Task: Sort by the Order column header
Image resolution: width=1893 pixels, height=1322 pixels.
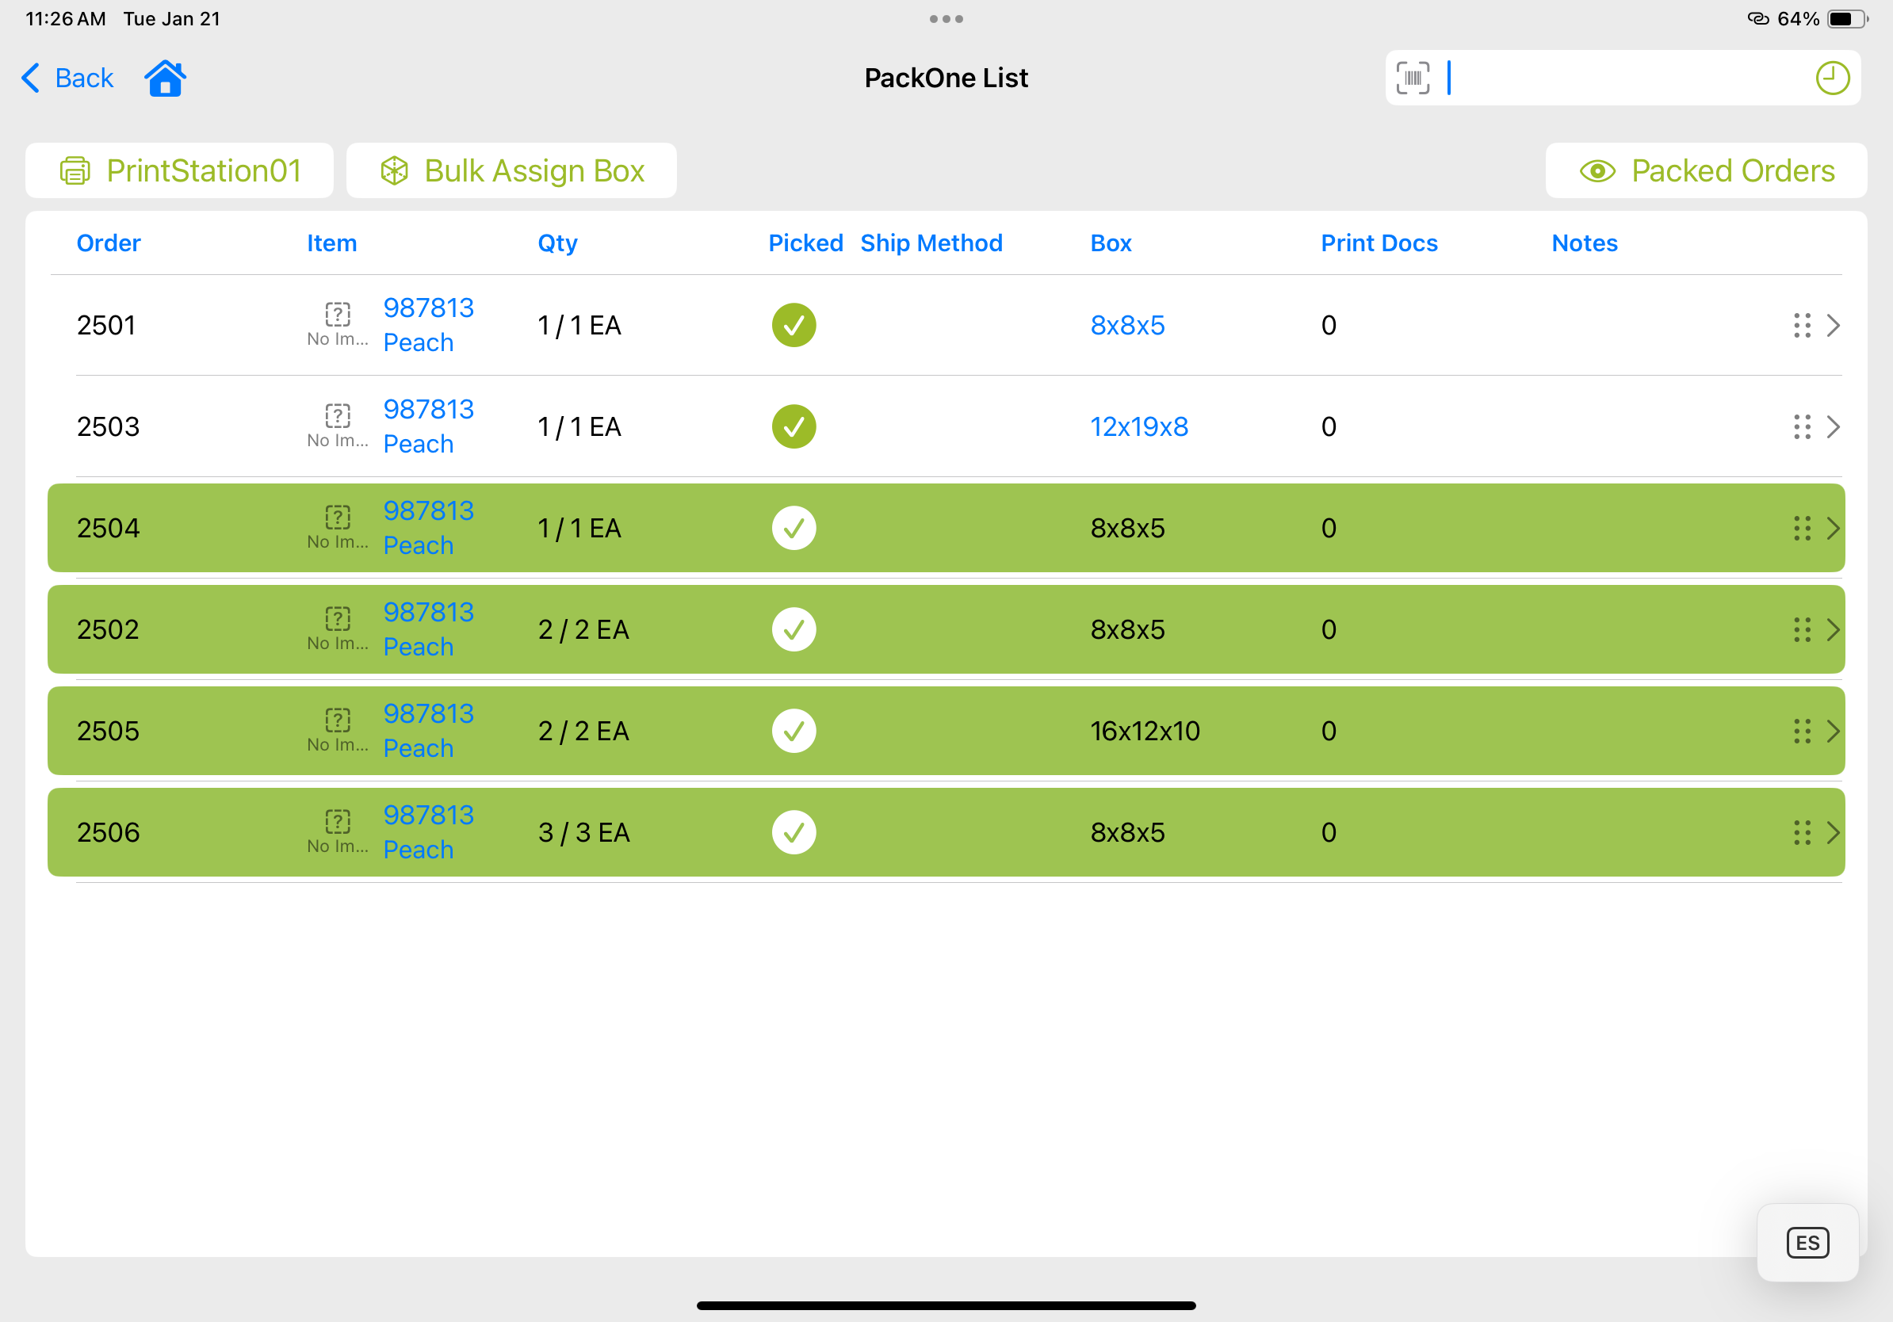Action: tap(108, 243)
